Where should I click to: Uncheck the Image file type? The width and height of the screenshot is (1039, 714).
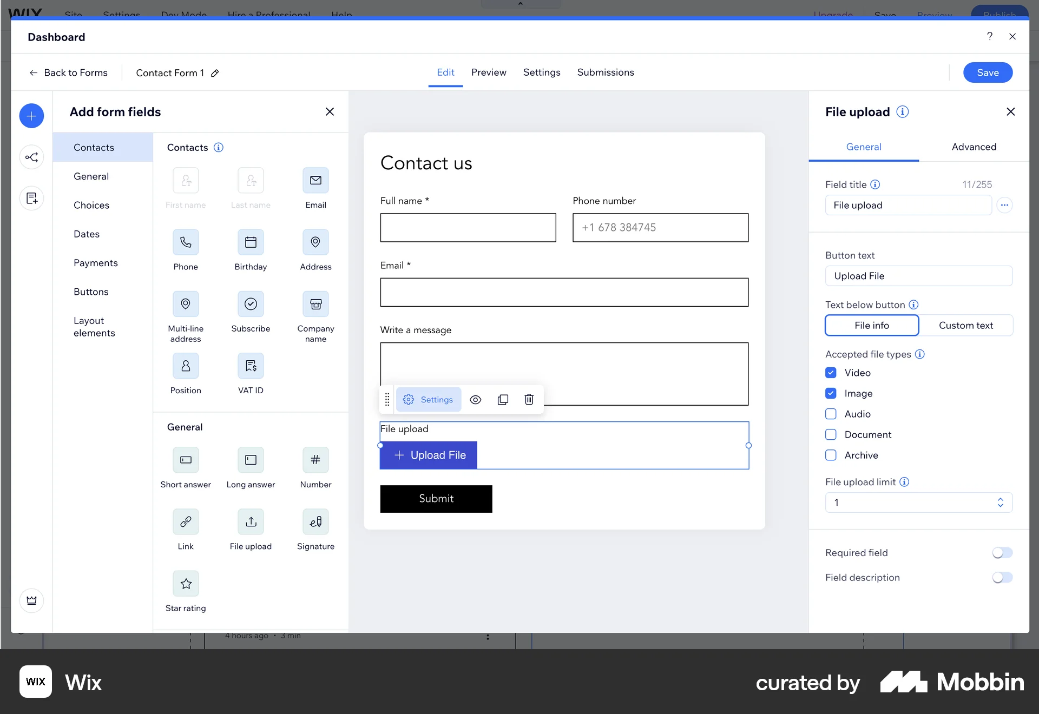coord(831,393)
